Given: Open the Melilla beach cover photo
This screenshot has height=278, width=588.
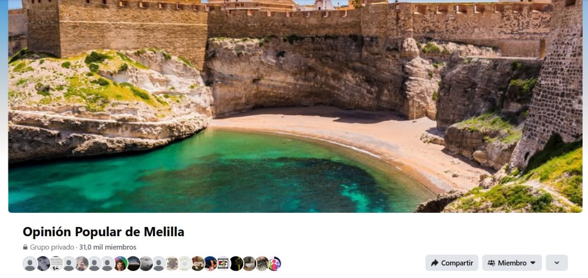Looking at the screenshot, I should 295,106.
